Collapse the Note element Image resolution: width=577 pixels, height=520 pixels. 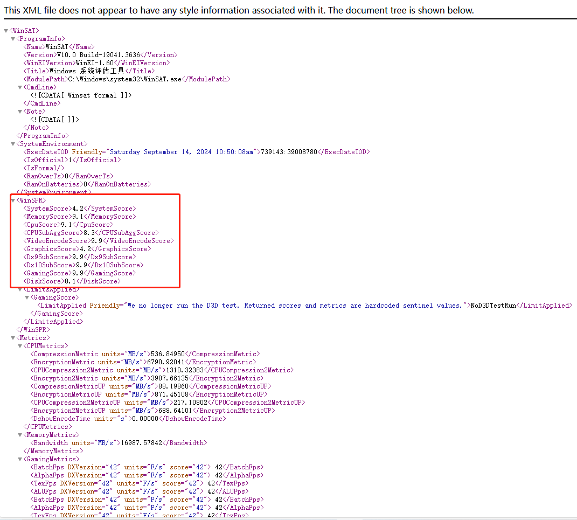click(x=20, y=112)
